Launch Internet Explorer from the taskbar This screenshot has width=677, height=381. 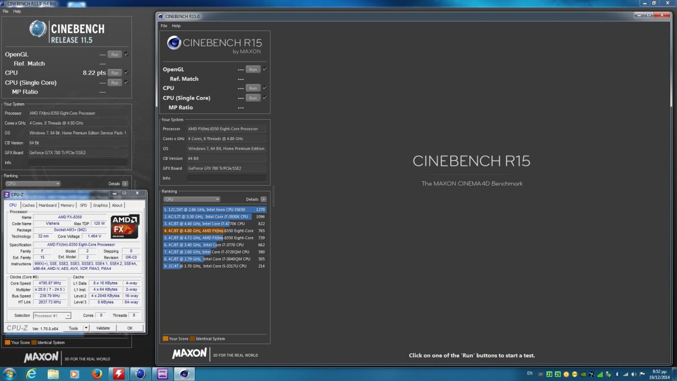32,374
